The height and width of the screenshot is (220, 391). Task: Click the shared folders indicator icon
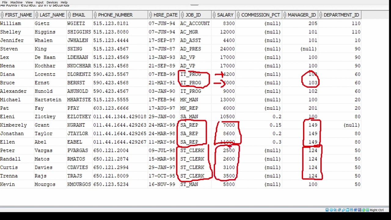(347, 210)
